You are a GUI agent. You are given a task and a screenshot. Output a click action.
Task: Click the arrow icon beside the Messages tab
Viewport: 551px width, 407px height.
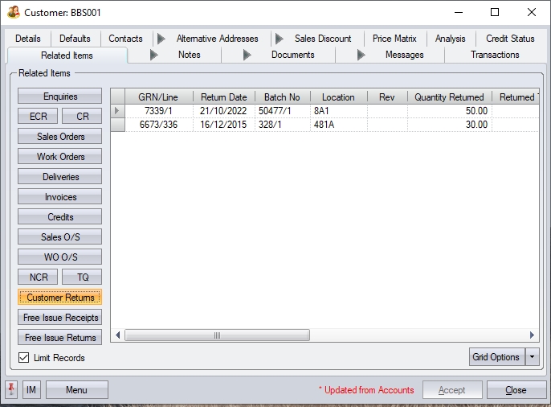[x=361, y=55]
